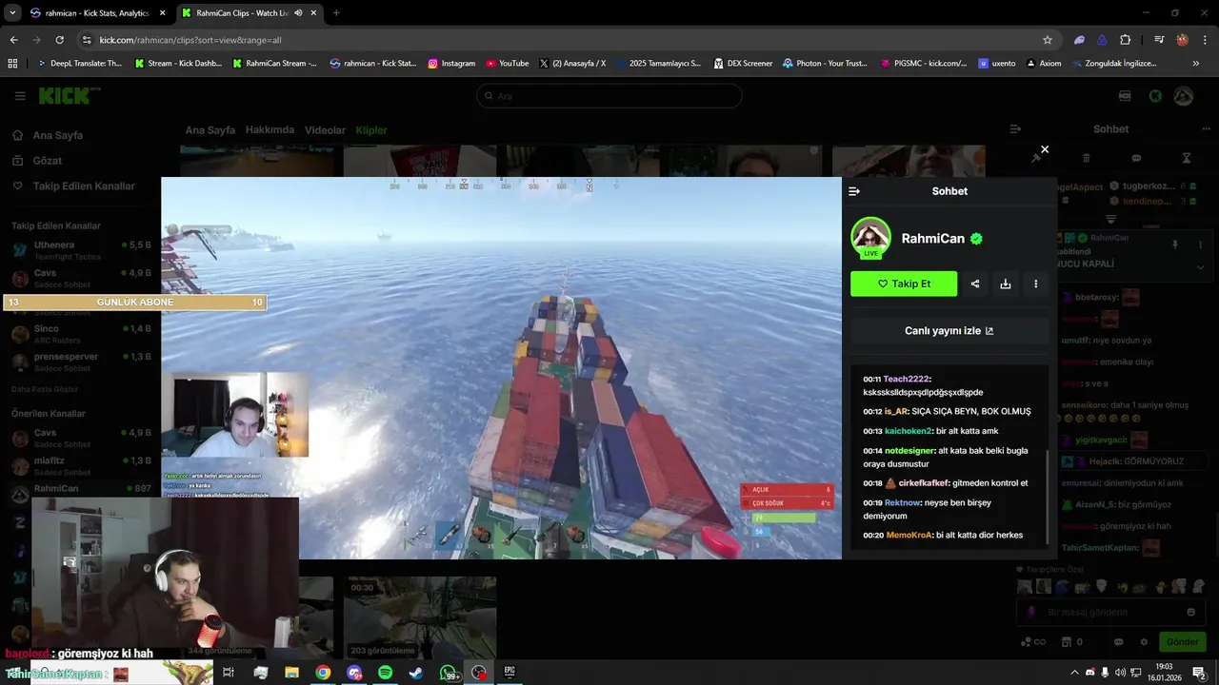1219x685 pixels.
Task: Open Takip Edilen Kanallar in sidebar
Action: (84, 186)
